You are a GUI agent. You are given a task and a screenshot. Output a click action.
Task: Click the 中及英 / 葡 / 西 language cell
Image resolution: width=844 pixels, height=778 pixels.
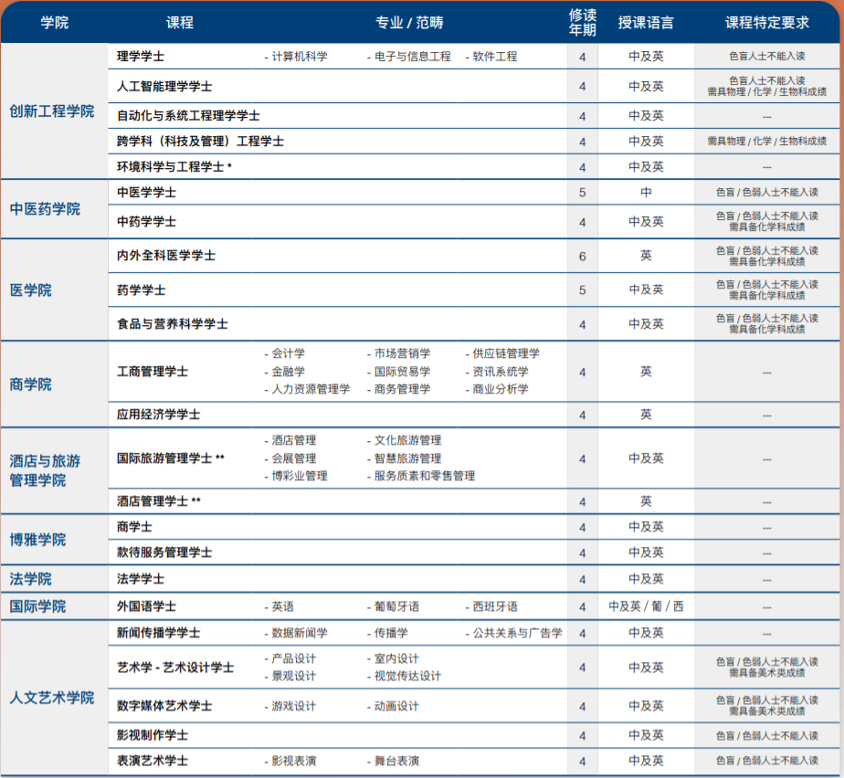point(646,606)
